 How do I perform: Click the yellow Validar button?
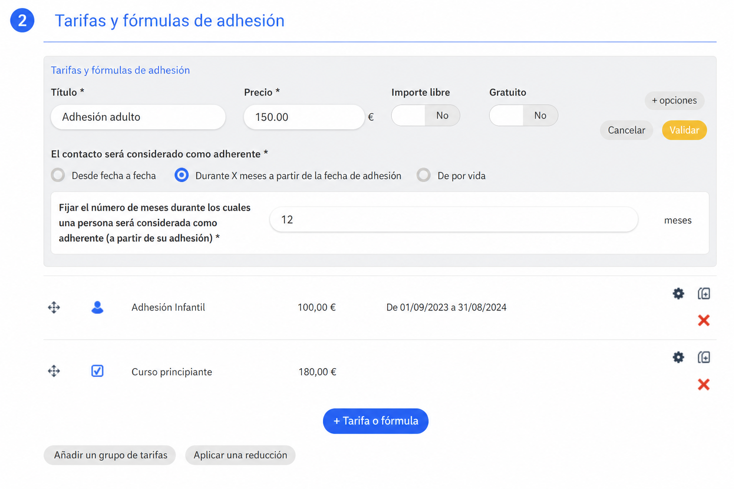(x=684, y=130)
